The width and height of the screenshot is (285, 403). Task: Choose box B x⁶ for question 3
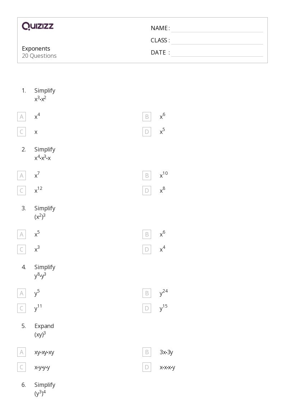point(147,234)
